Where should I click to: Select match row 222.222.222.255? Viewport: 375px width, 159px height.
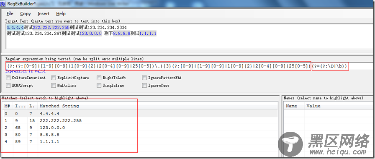(140, 121)
